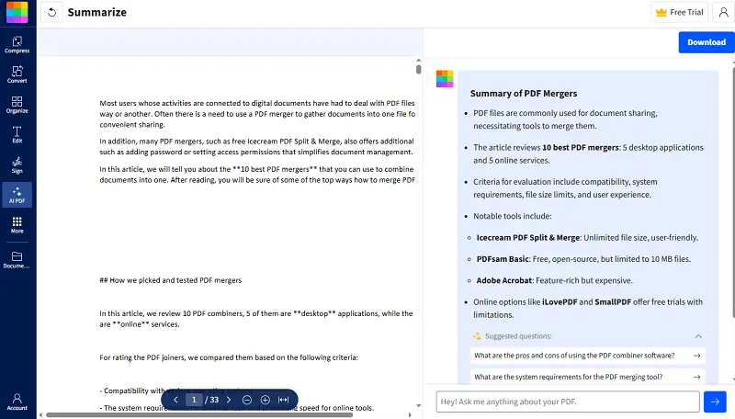The width and height of the screenshot is (735, 419).
Task: Click the page number field showing 1
Action: [194, 400]
